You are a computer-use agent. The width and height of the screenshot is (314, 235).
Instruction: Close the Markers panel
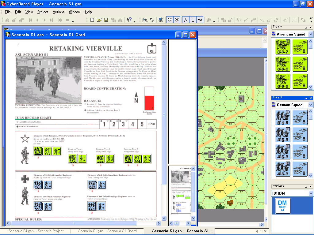(x=311, y=186)
